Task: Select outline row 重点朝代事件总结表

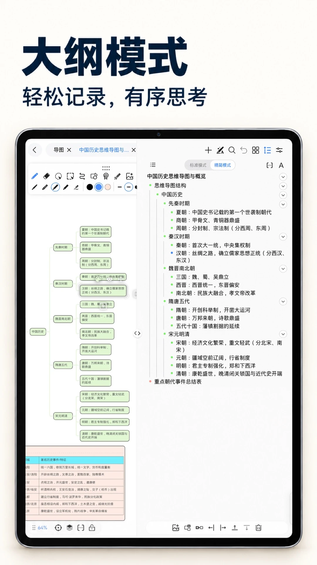Action: point(178,382)
